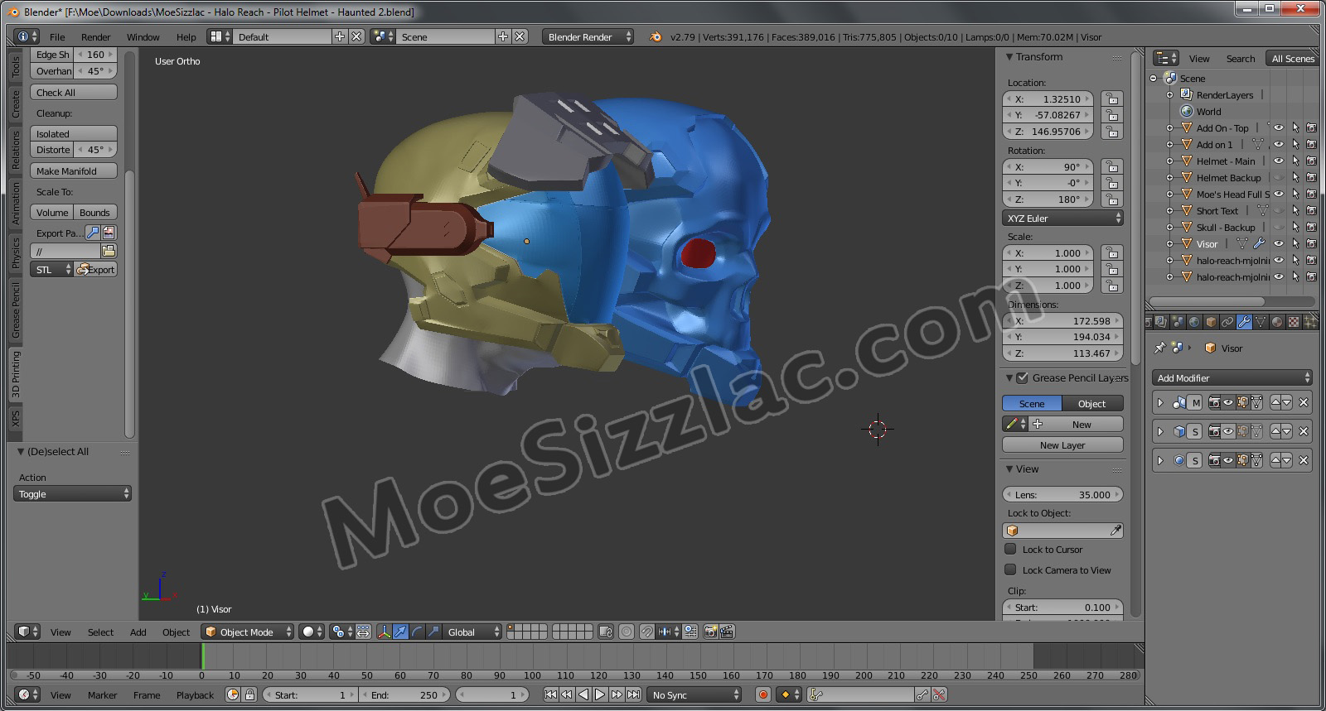
Task: Toggle the lock icon beside timeline Start field
Action: (249, 695)
